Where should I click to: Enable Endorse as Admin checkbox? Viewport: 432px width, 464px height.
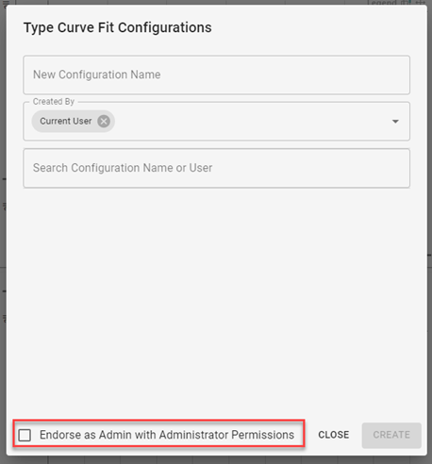click(x=25, y=435)
